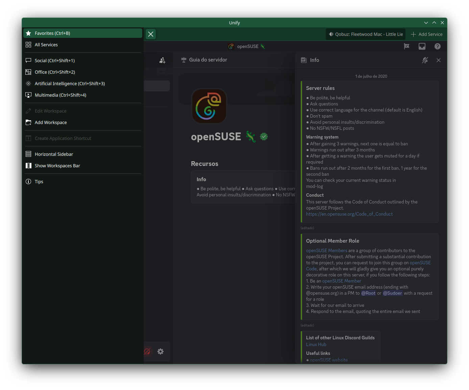Click the flag icon in Discord header
Viewport: 469px width, 390px height.
coord(407,46)
